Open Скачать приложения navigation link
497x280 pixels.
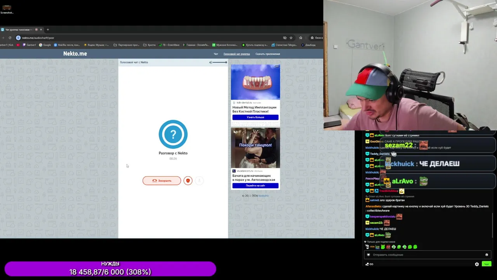tap(268, 54)
